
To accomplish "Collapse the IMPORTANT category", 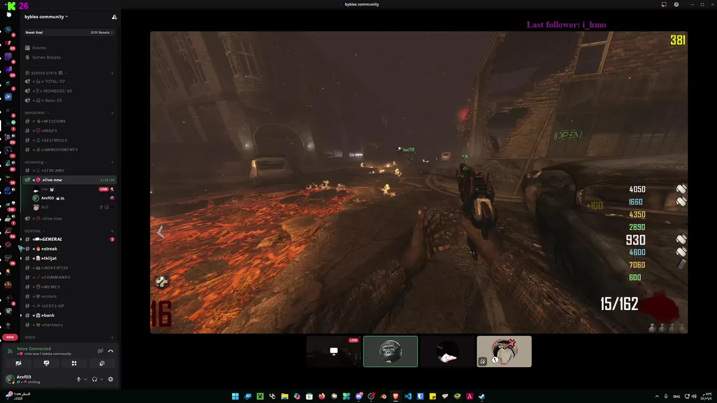I will point(36,113).
